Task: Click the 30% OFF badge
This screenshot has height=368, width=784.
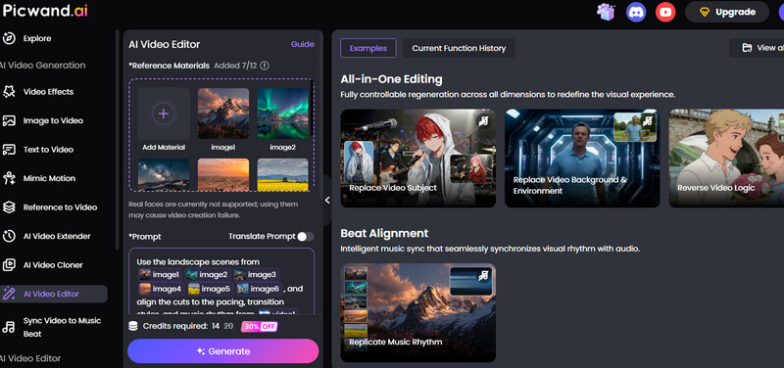Action: click(x=260, y=327)
